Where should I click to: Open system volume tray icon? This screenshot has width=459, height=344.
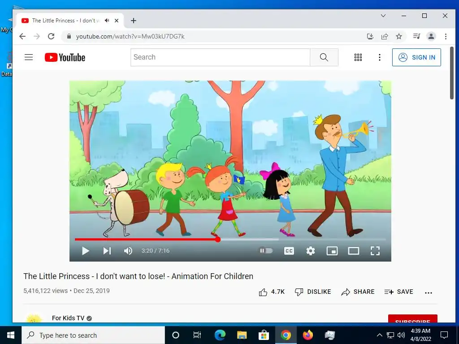[401, 335]
